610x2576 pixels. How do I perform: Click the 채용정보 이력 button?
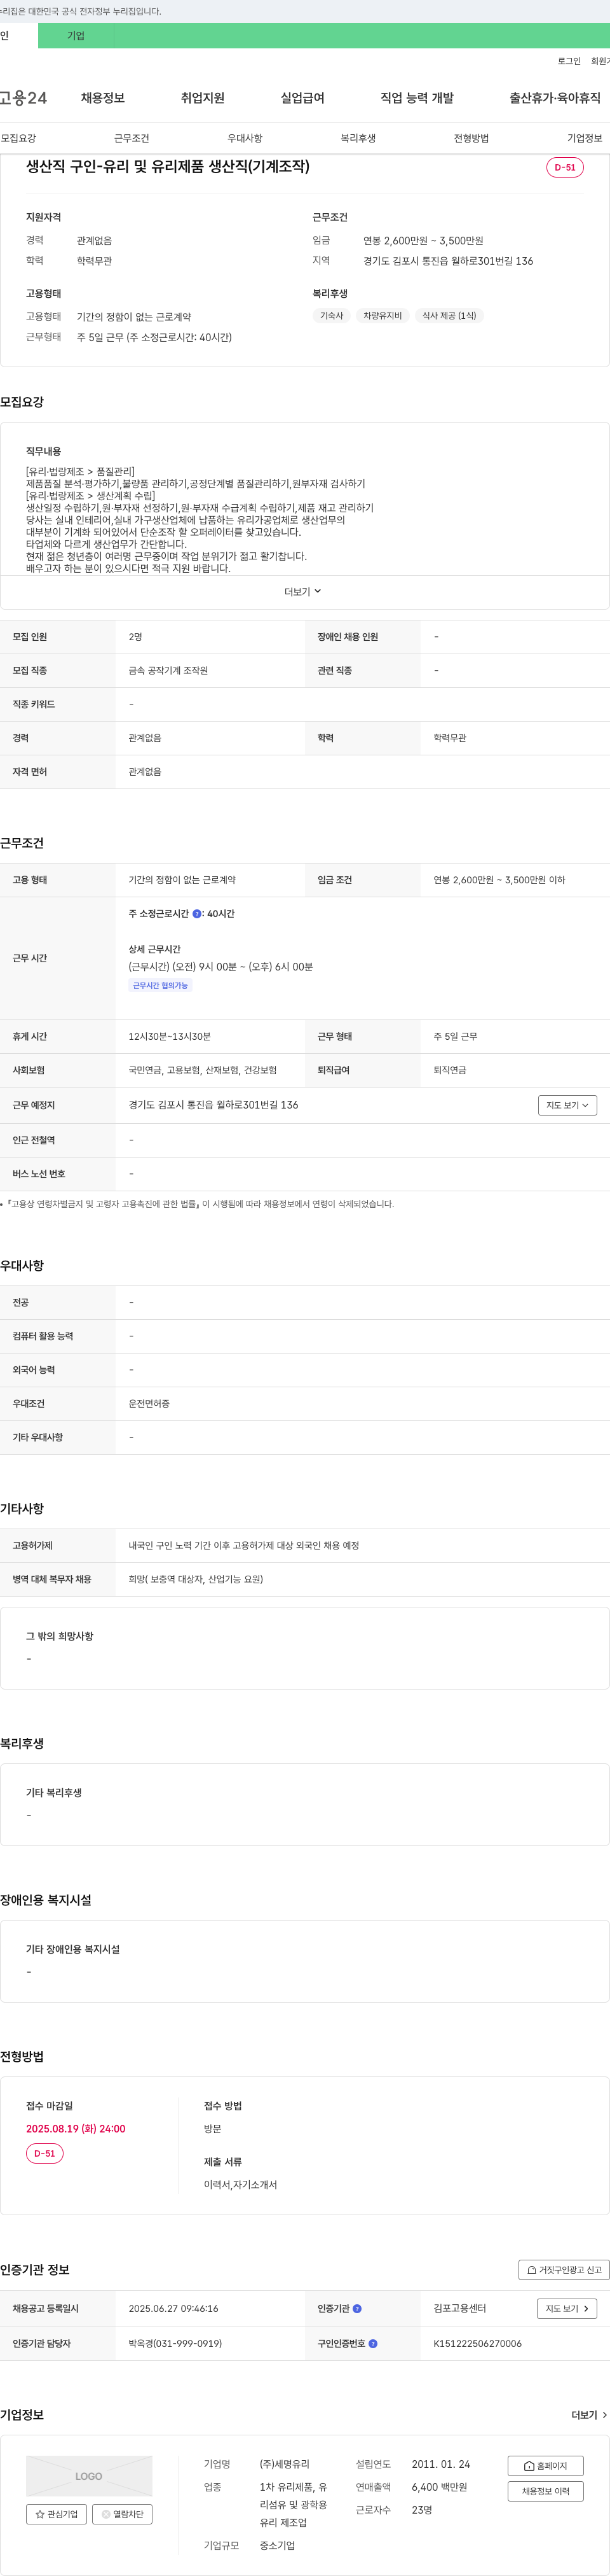(545, 2491)
